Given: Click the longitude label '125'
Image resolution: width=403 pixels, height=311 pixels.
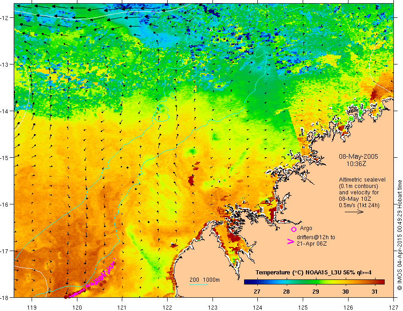Looking at the screenshot, I should pyautogui.click(x=303, y=307).
